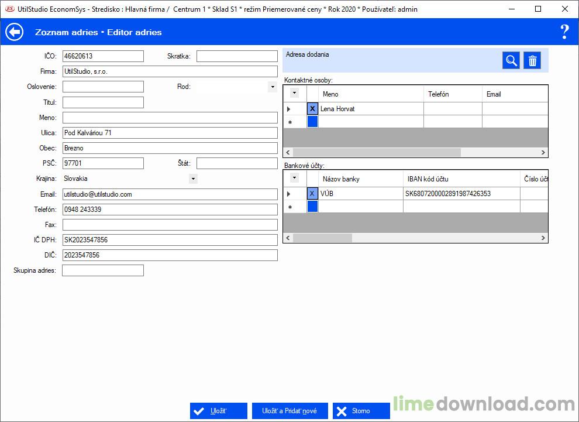Viewport: 579px width, 422px height.
Task: Open help with the question mark icon
Action: coord(564,32)
